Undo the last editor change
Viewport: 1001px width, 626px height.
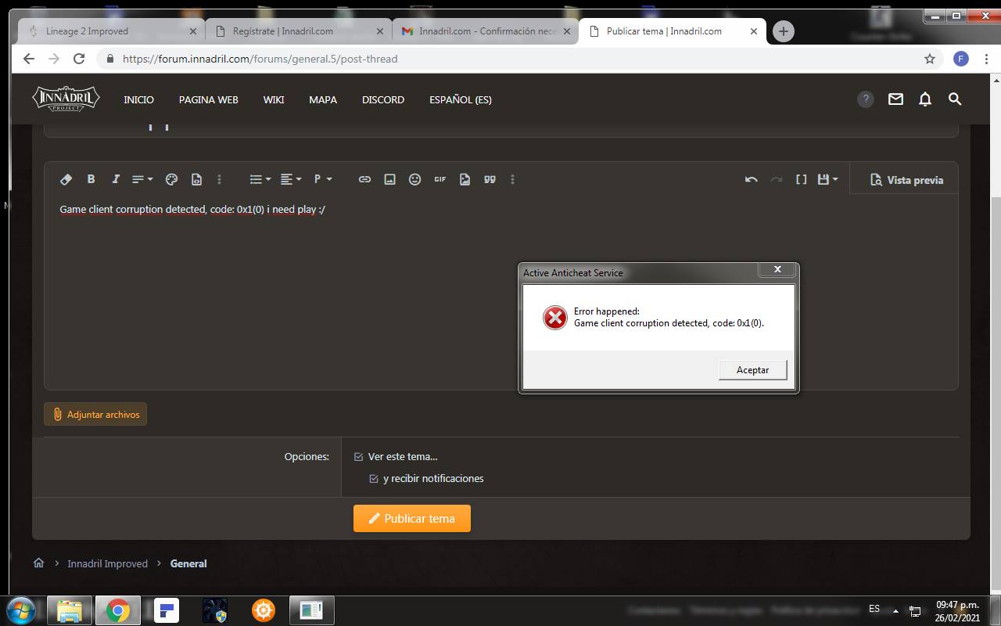[752, 179]
